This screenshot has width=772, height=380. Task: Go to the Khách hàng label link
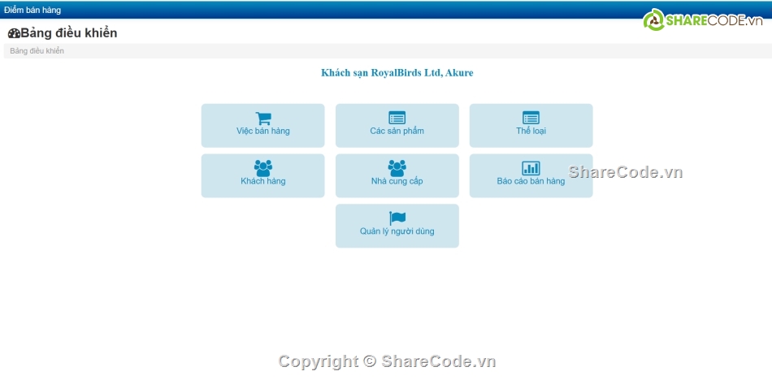coord(263,182)
